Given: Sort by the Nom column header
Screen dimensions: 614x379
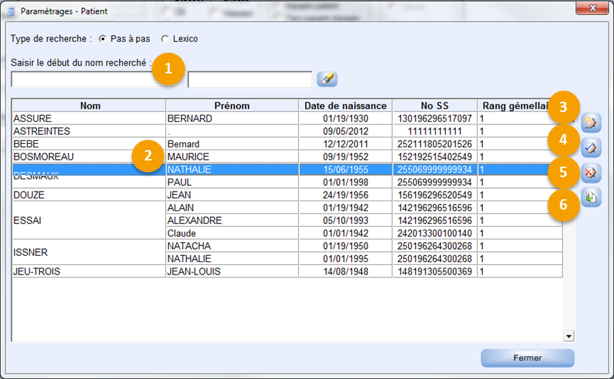Looking at the screenshot, I should pyautogui.click(x=89, y=106).
